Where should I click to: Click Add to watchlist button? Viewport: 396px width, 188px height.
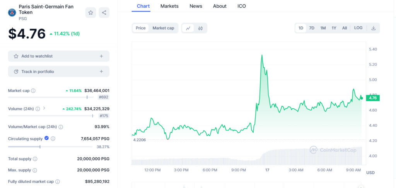tap(59, 56)
